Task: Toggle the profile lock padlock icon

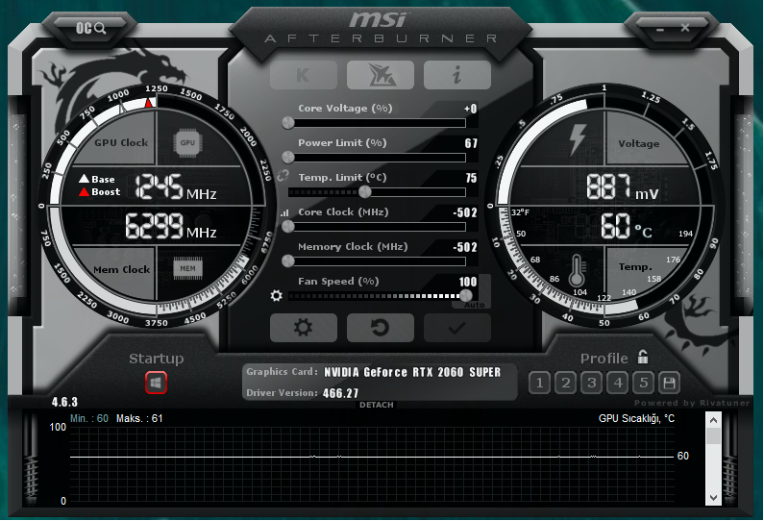Action: pyautogui.click(x=643, y=358)
